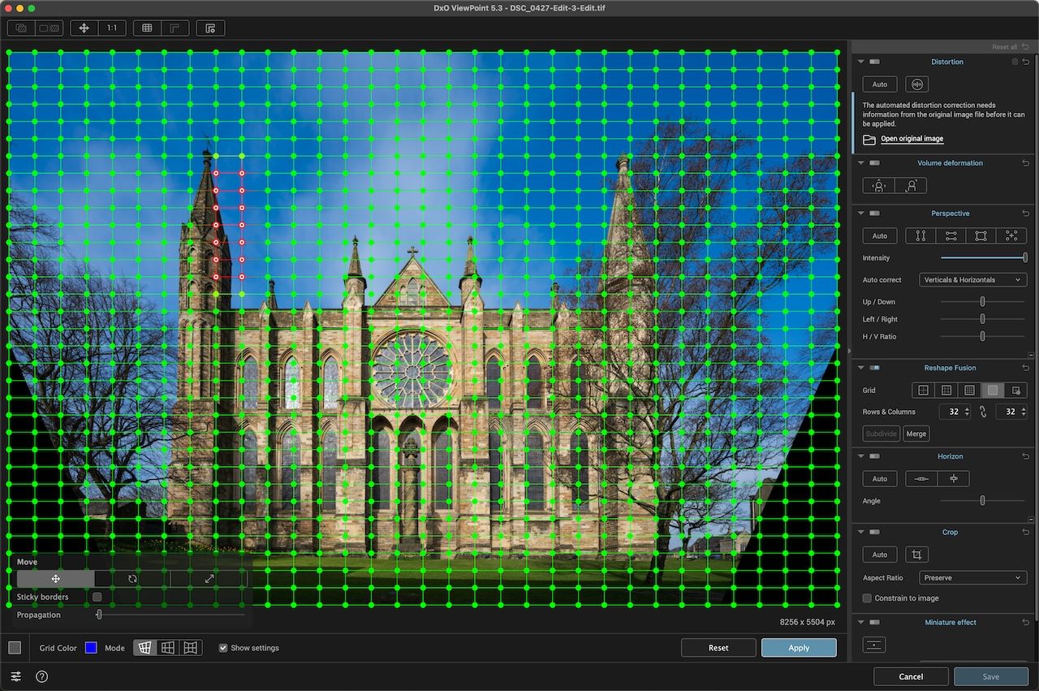Click the folder icon beside Open original image
This screenshot has width=1039, height=691.
coord(869,139)
